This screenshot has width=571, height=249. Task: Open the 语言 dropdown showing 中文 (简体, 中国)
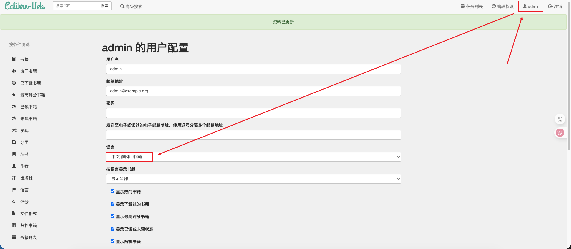point(253,157)
